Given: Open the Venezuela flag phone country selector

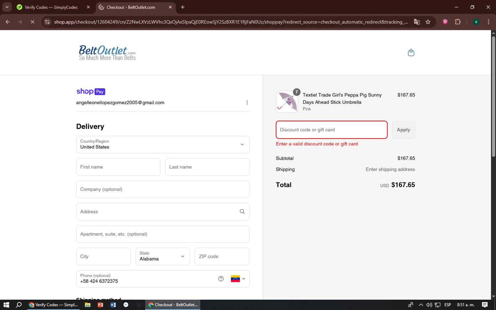Looking at the screenshot, I should tap(238, 279).
